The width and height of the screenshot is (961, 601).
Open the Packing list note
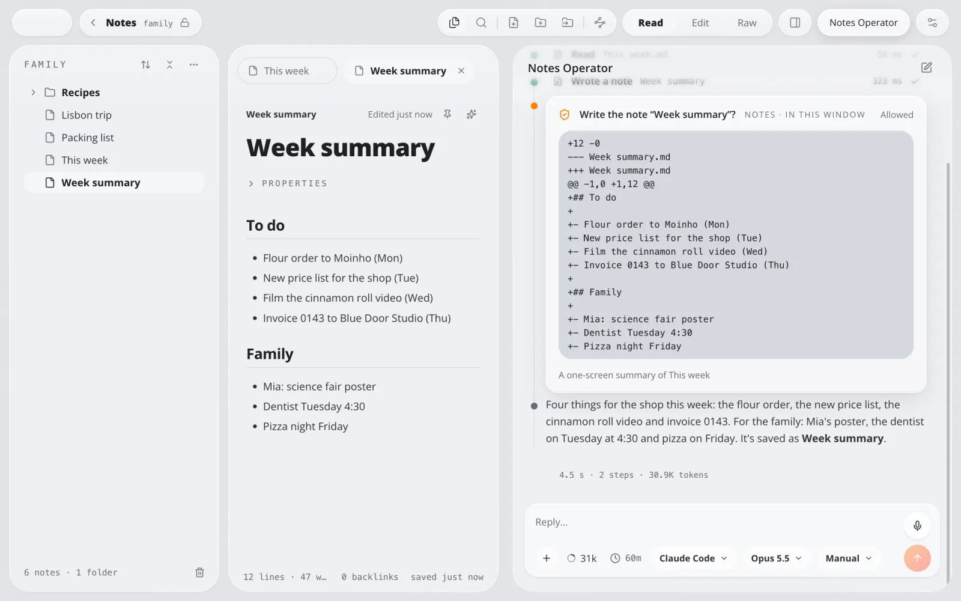click(x=114, y=138)
